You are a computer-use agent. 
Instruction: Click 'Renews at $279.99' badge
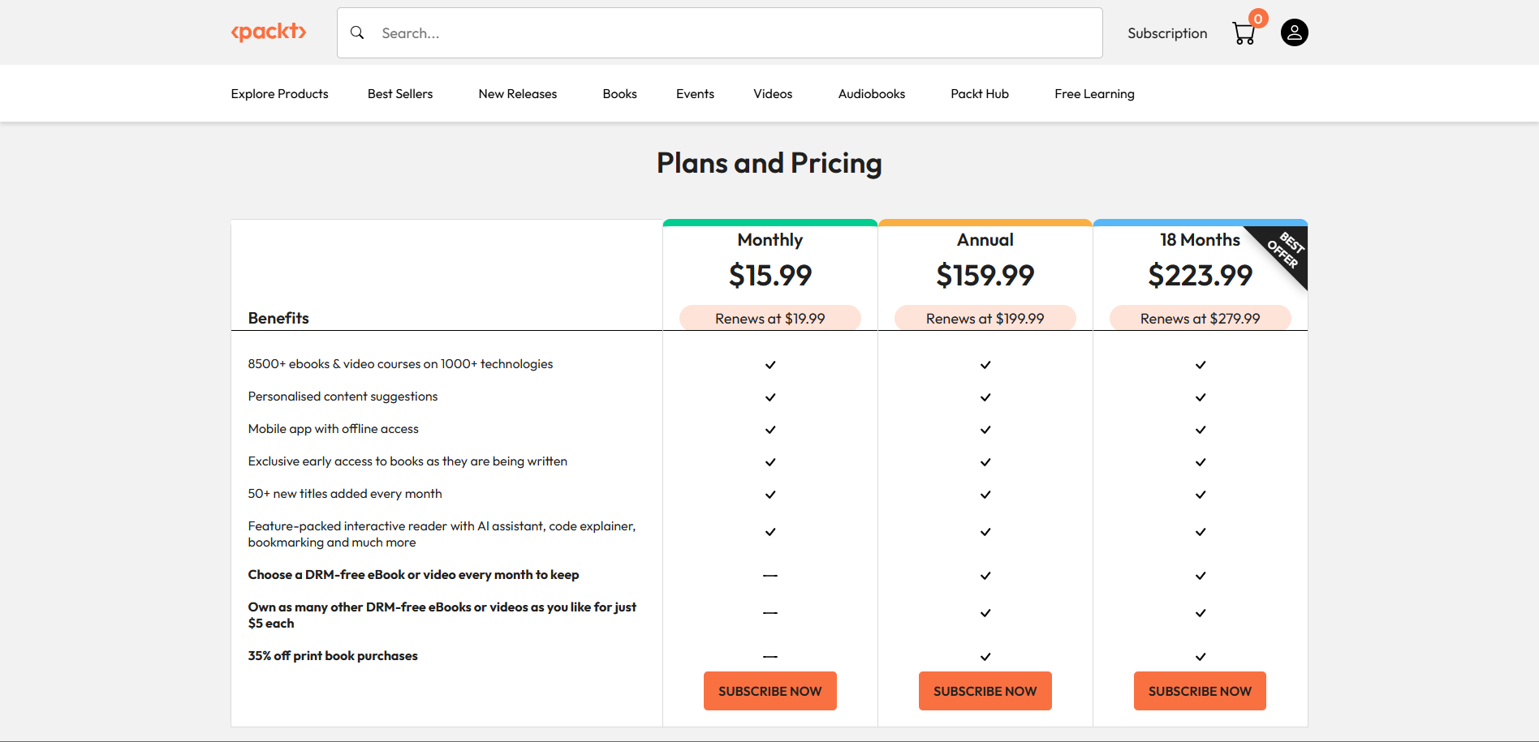[1200, 319]
